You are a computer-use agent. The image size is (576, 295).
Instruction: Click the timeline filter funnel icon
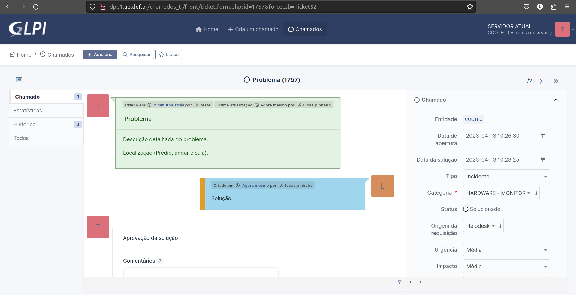400,282
